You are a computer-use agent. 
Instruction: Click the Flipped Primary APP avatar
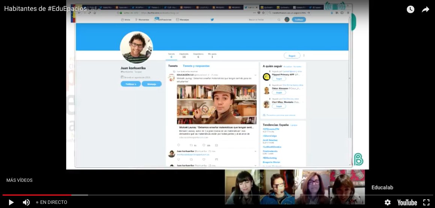point(267,77)
